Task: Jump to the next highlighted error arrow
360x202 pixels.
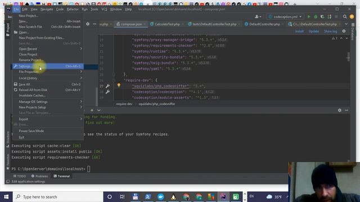Action: (346, 38)
